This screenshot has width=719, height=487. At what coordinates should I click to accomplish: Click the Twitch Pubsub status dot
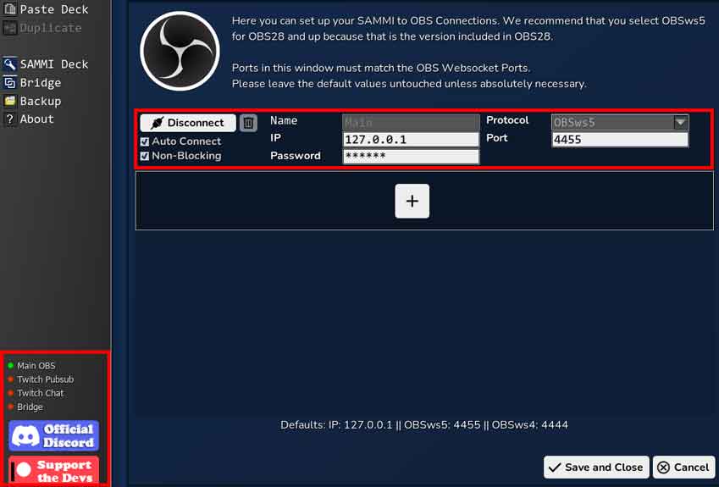pyautogui.click(x=10, y=379)
